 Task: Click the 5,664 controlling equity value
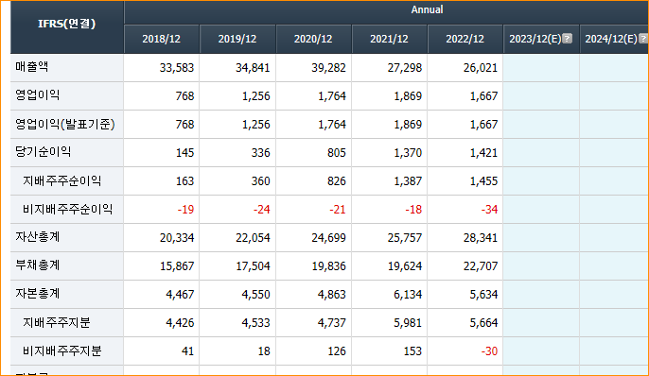coord(483,323)
